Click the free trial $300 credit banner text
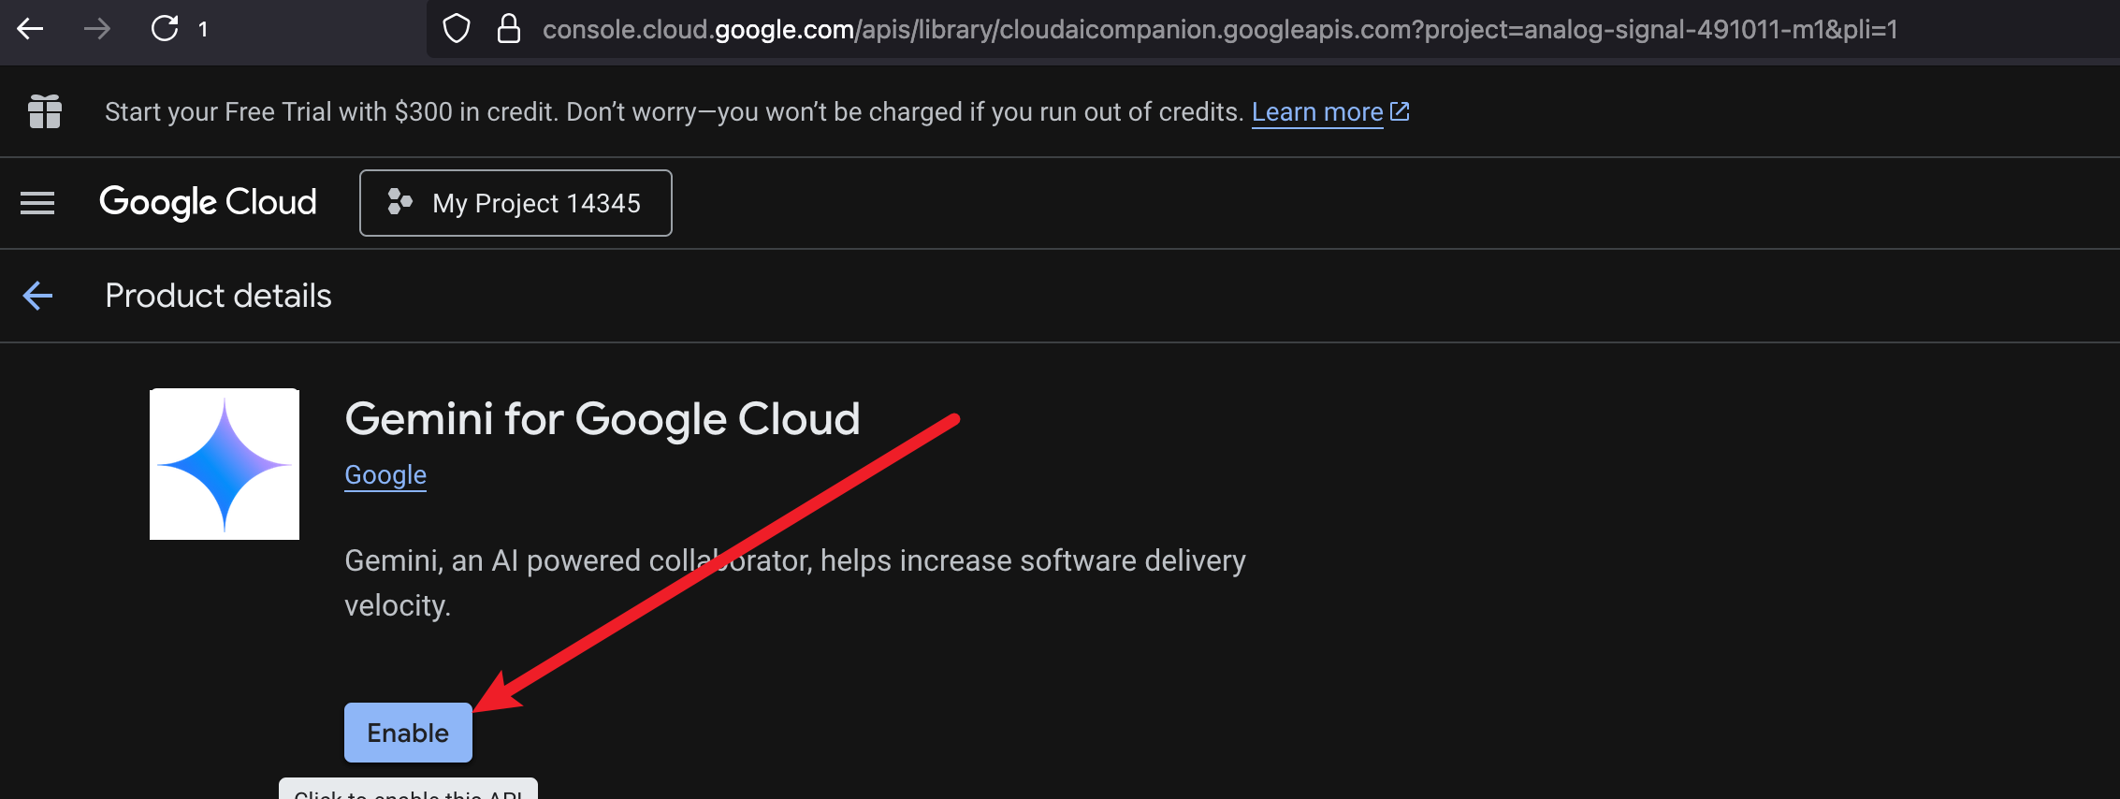The image size is (2120, 799). [x=674, y=112]
